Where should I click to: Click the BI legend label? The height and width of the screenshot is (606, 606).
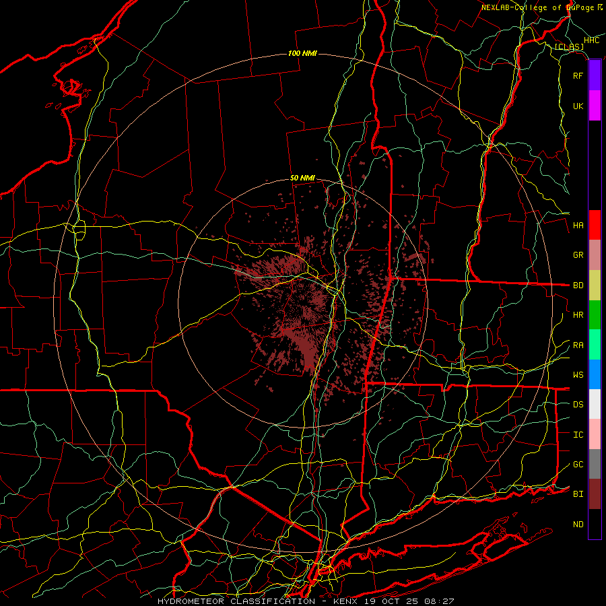578,494
